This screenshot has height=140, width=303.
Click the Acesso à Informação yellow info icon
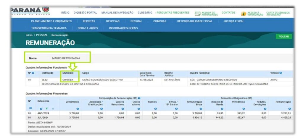tap(244, 14)
